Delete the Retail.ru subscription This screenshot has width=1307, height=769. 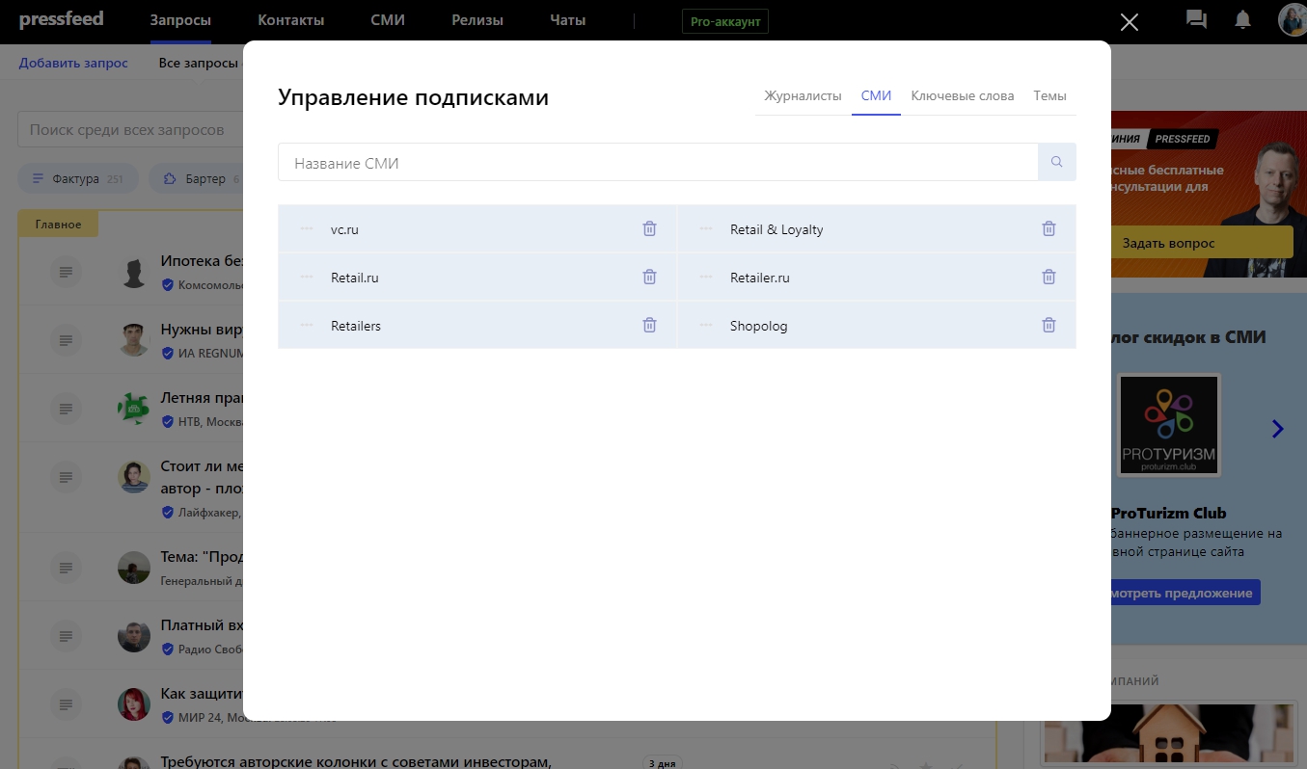click(649, 278)
